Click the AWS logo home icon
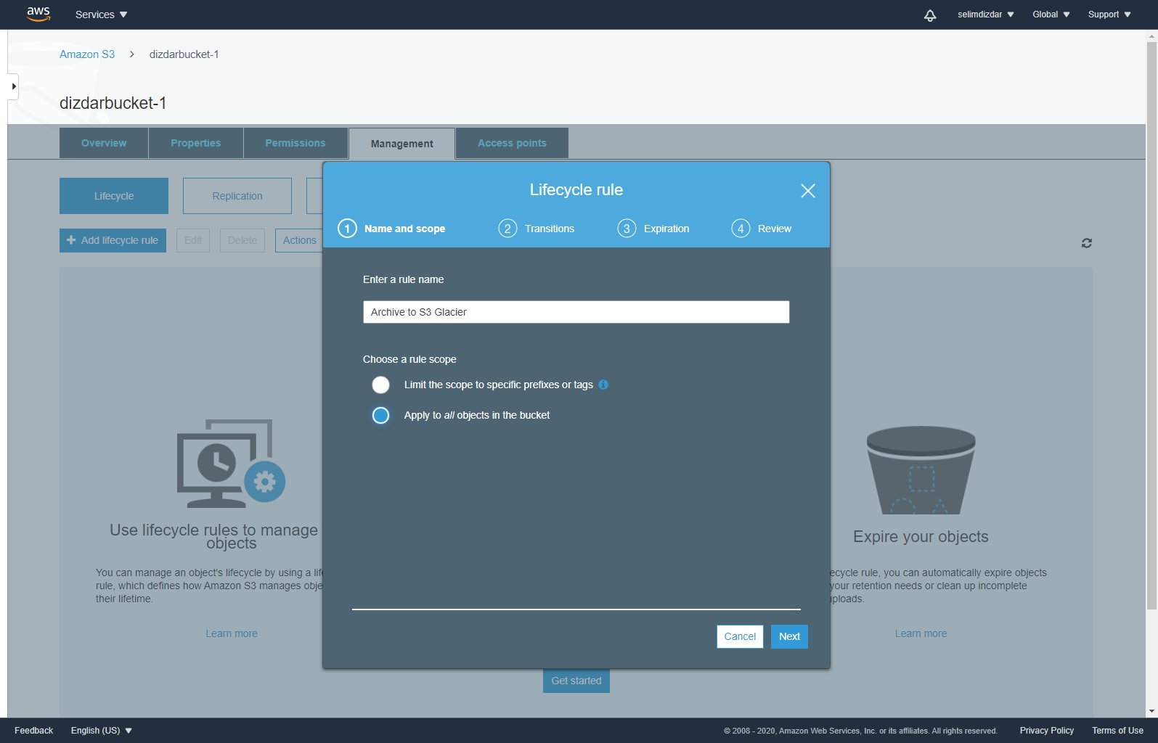The height and width of the screenshot is (743, 1158). coord(38,15)
